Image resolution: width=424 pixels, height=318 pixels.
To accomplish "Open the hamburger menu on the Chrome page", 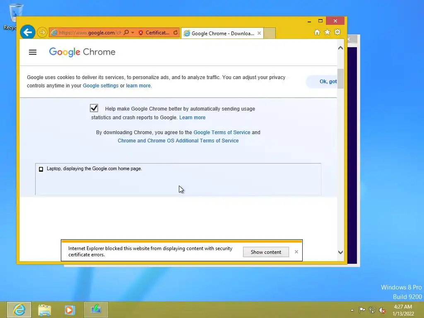I will (x=33, y=52).
